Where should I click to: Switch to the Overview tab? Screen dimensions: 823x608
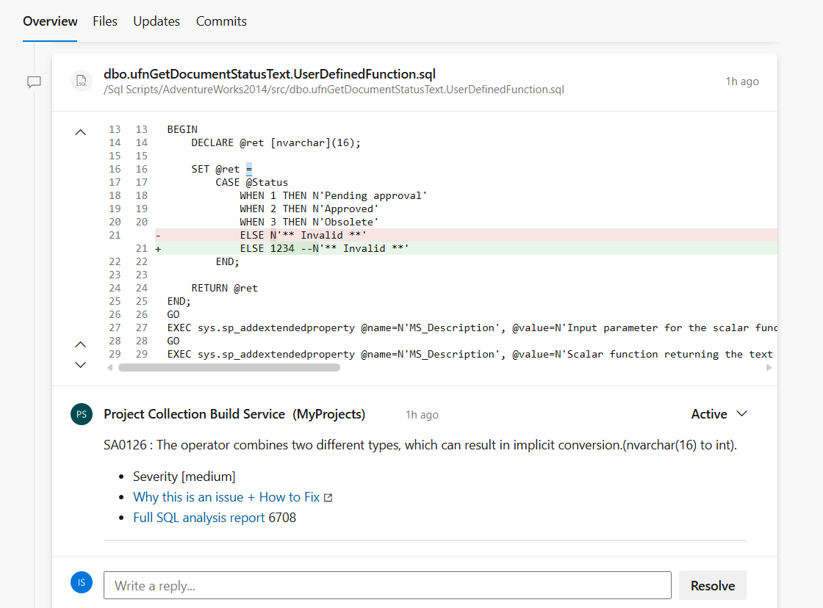tap(50, 21)
